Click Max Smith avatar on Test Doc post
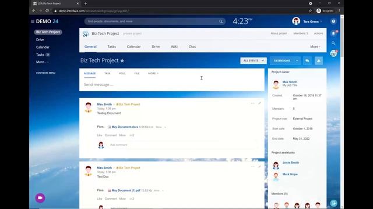Image resolution: width=373 pixels, height=209 pixels. pos(88,171)
